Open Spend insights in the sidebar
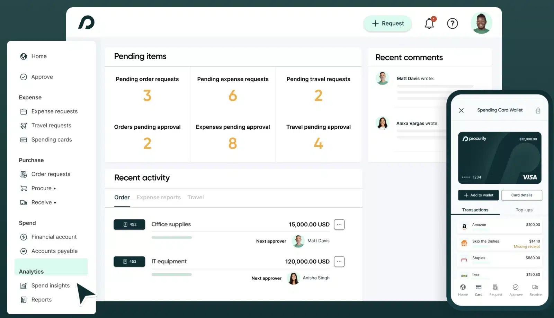Image resolution: width=554 pixels, height=318 pixels. pyautogui.click(x=50, y=285)
